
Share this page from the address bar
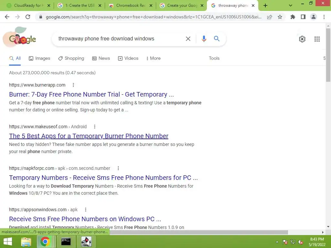[x=270, y=17]
